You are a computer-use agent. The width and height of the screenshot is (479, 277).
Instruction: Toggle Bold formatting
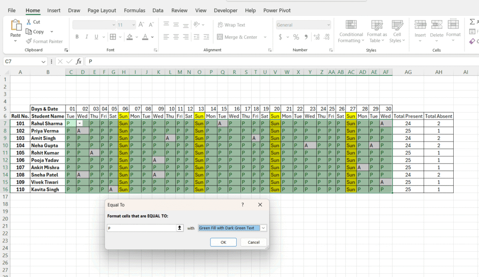click(77, 37)
